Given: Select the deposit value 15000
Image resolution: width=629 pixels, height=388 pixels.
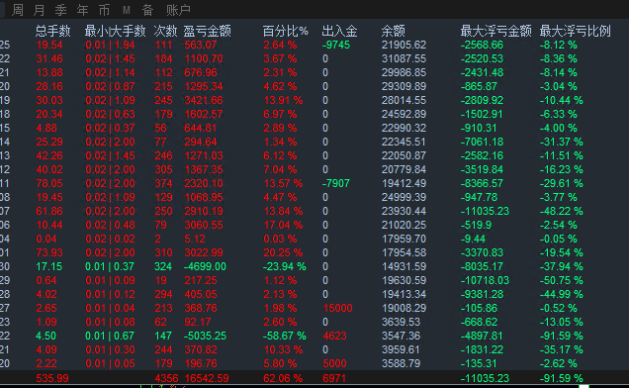Looking at the screenshot, I should [338, 308].
